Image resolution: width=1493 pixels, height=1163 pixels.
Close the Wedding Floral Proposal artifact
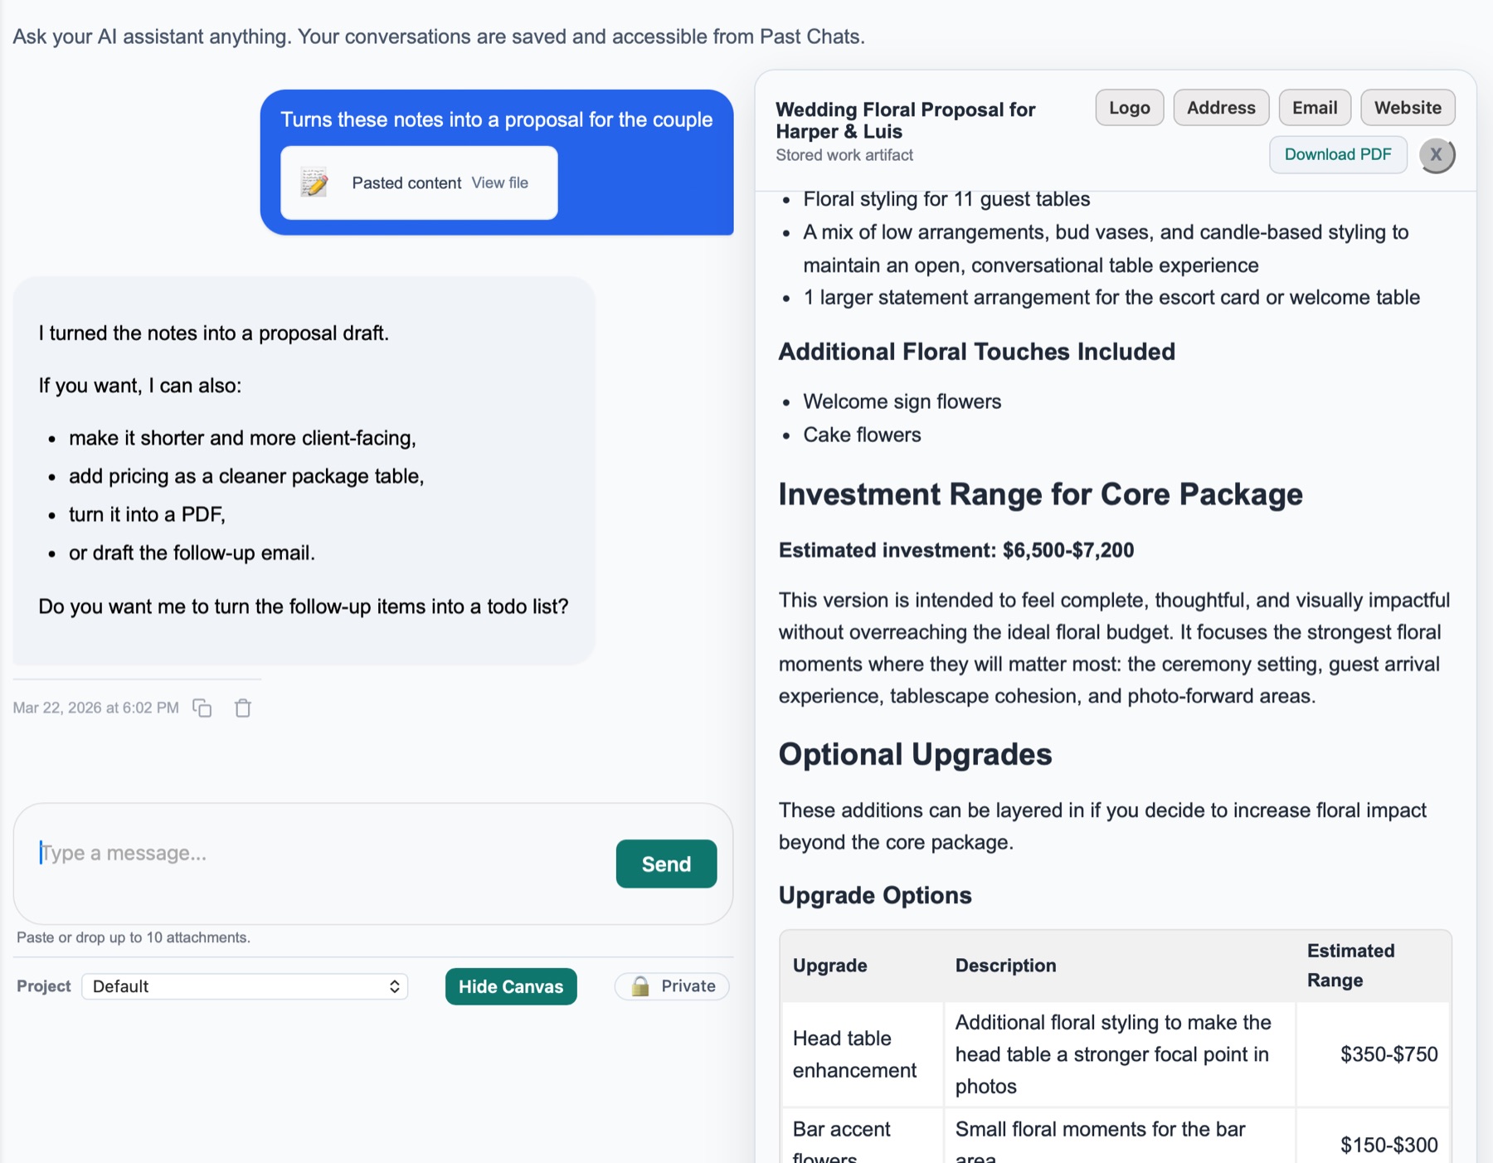(x=1436, y=155)
